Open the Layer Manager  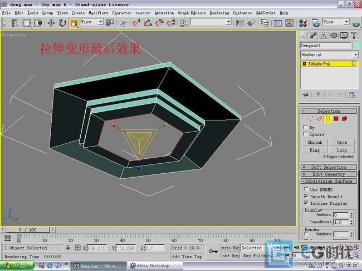(x=265, y=23)
